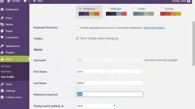Select the Sunrise color scheme radio
195x109 pixels.
(162, 9)
